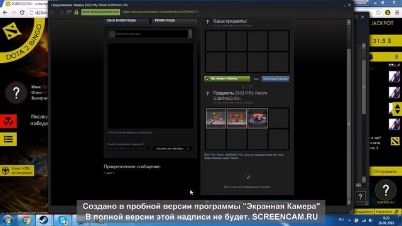Click the first player avatar in jackpot list
The image size is (402, 226).
coord(394,77)
